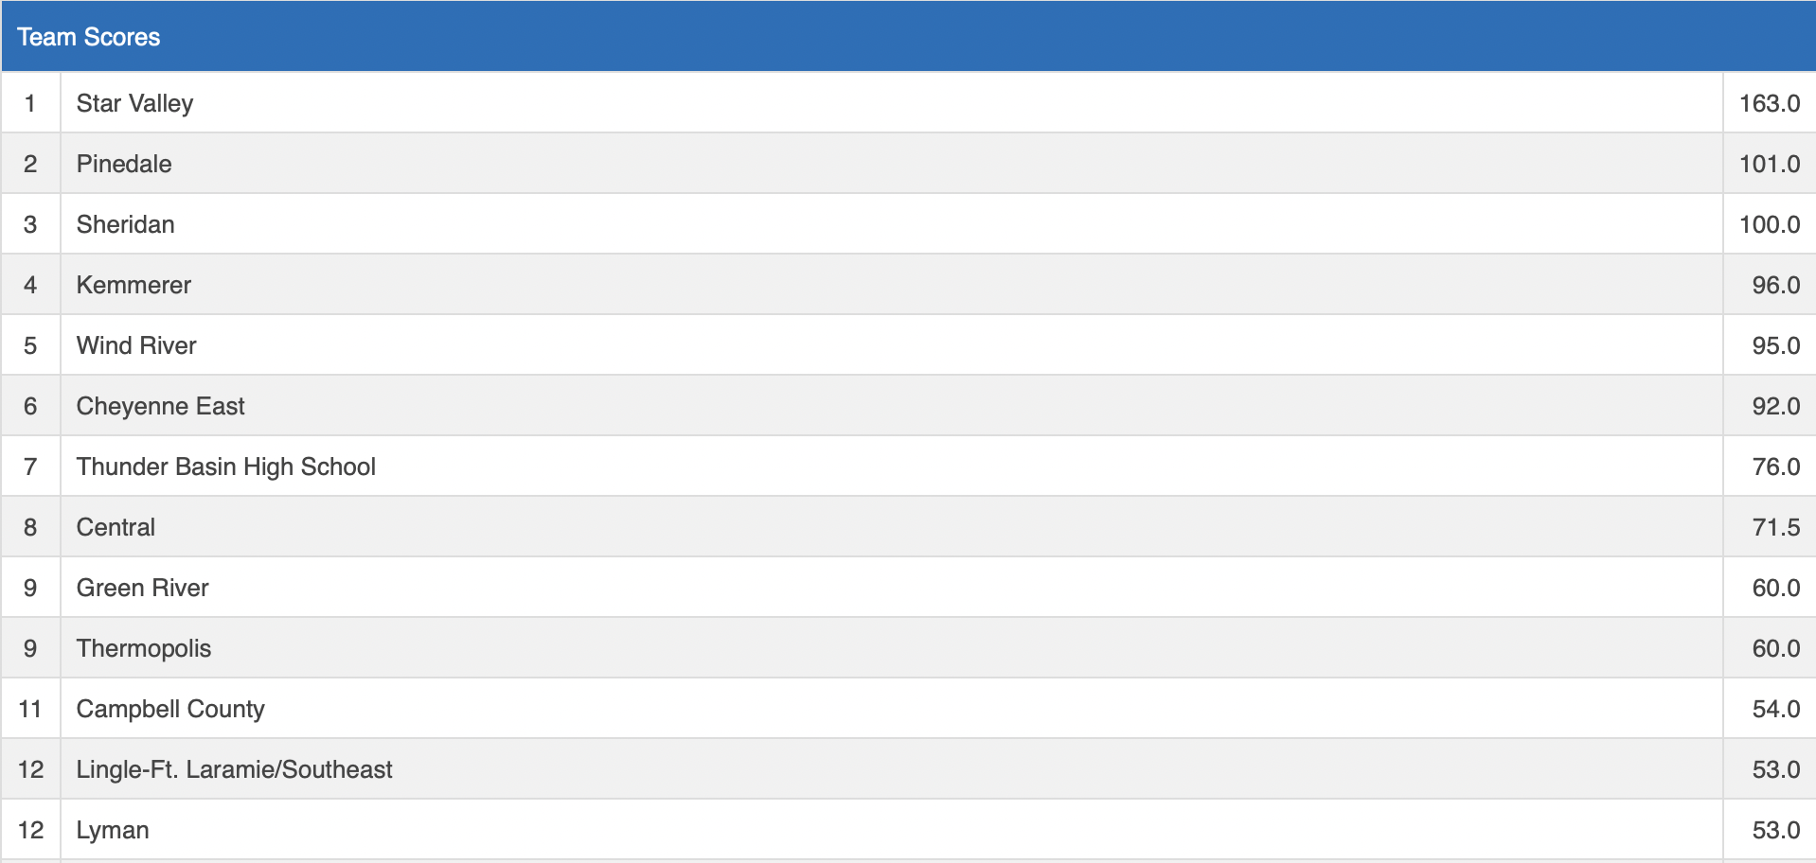Click the Pinedale team row
The image size is (1816, 863).
124,164
